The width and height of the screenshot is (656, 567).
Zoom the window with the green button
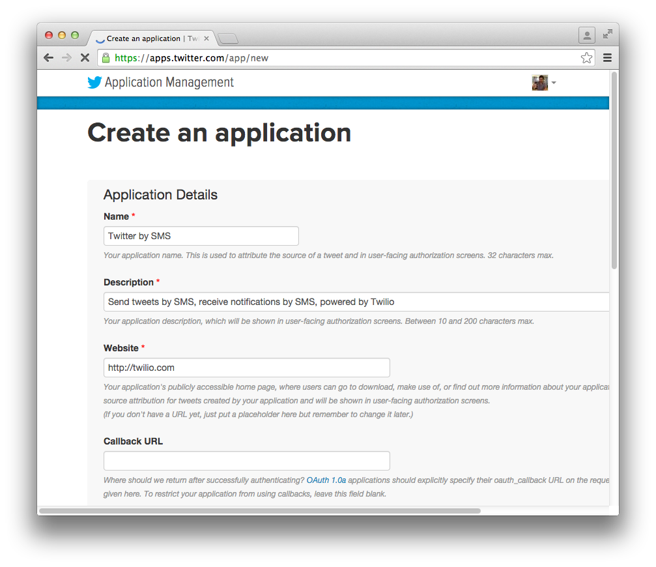[75, 35]
